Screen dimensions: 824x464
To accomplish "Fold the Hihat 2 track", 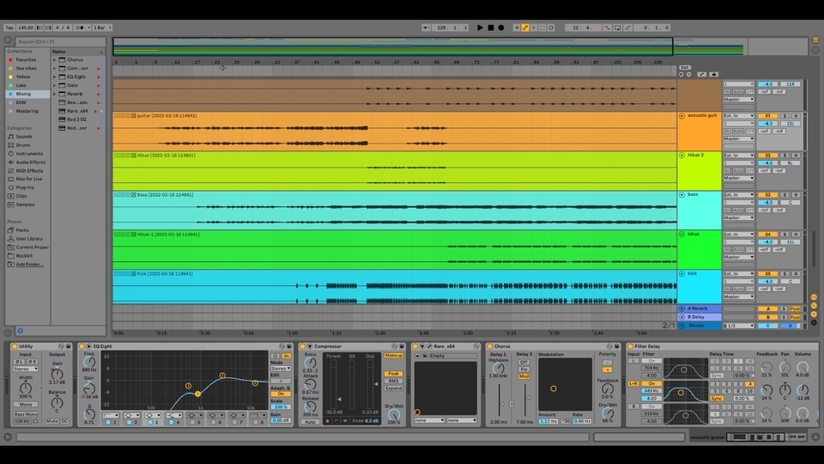I will click(x=682, y=156).
